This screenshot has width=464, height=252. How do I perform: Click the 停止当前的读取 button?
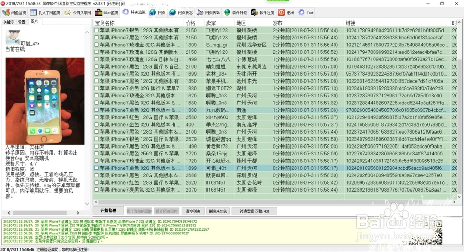click(139, 211)
